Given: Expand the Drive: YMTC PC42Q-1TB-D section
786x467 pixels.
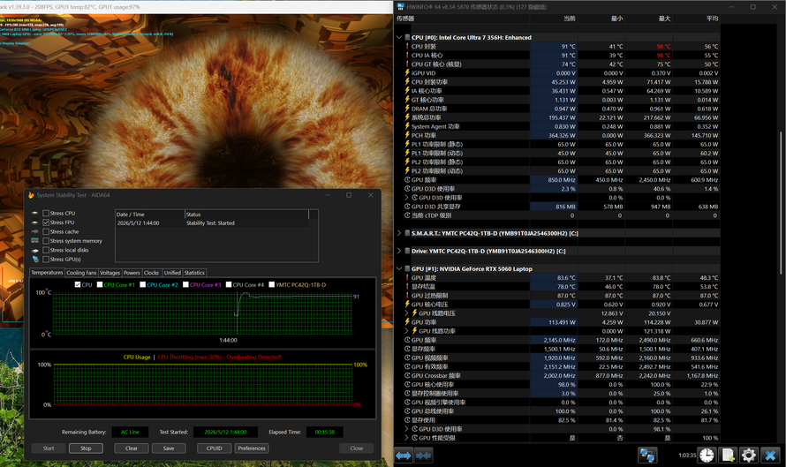Looking at the screenshot, I should coord(399,251).
